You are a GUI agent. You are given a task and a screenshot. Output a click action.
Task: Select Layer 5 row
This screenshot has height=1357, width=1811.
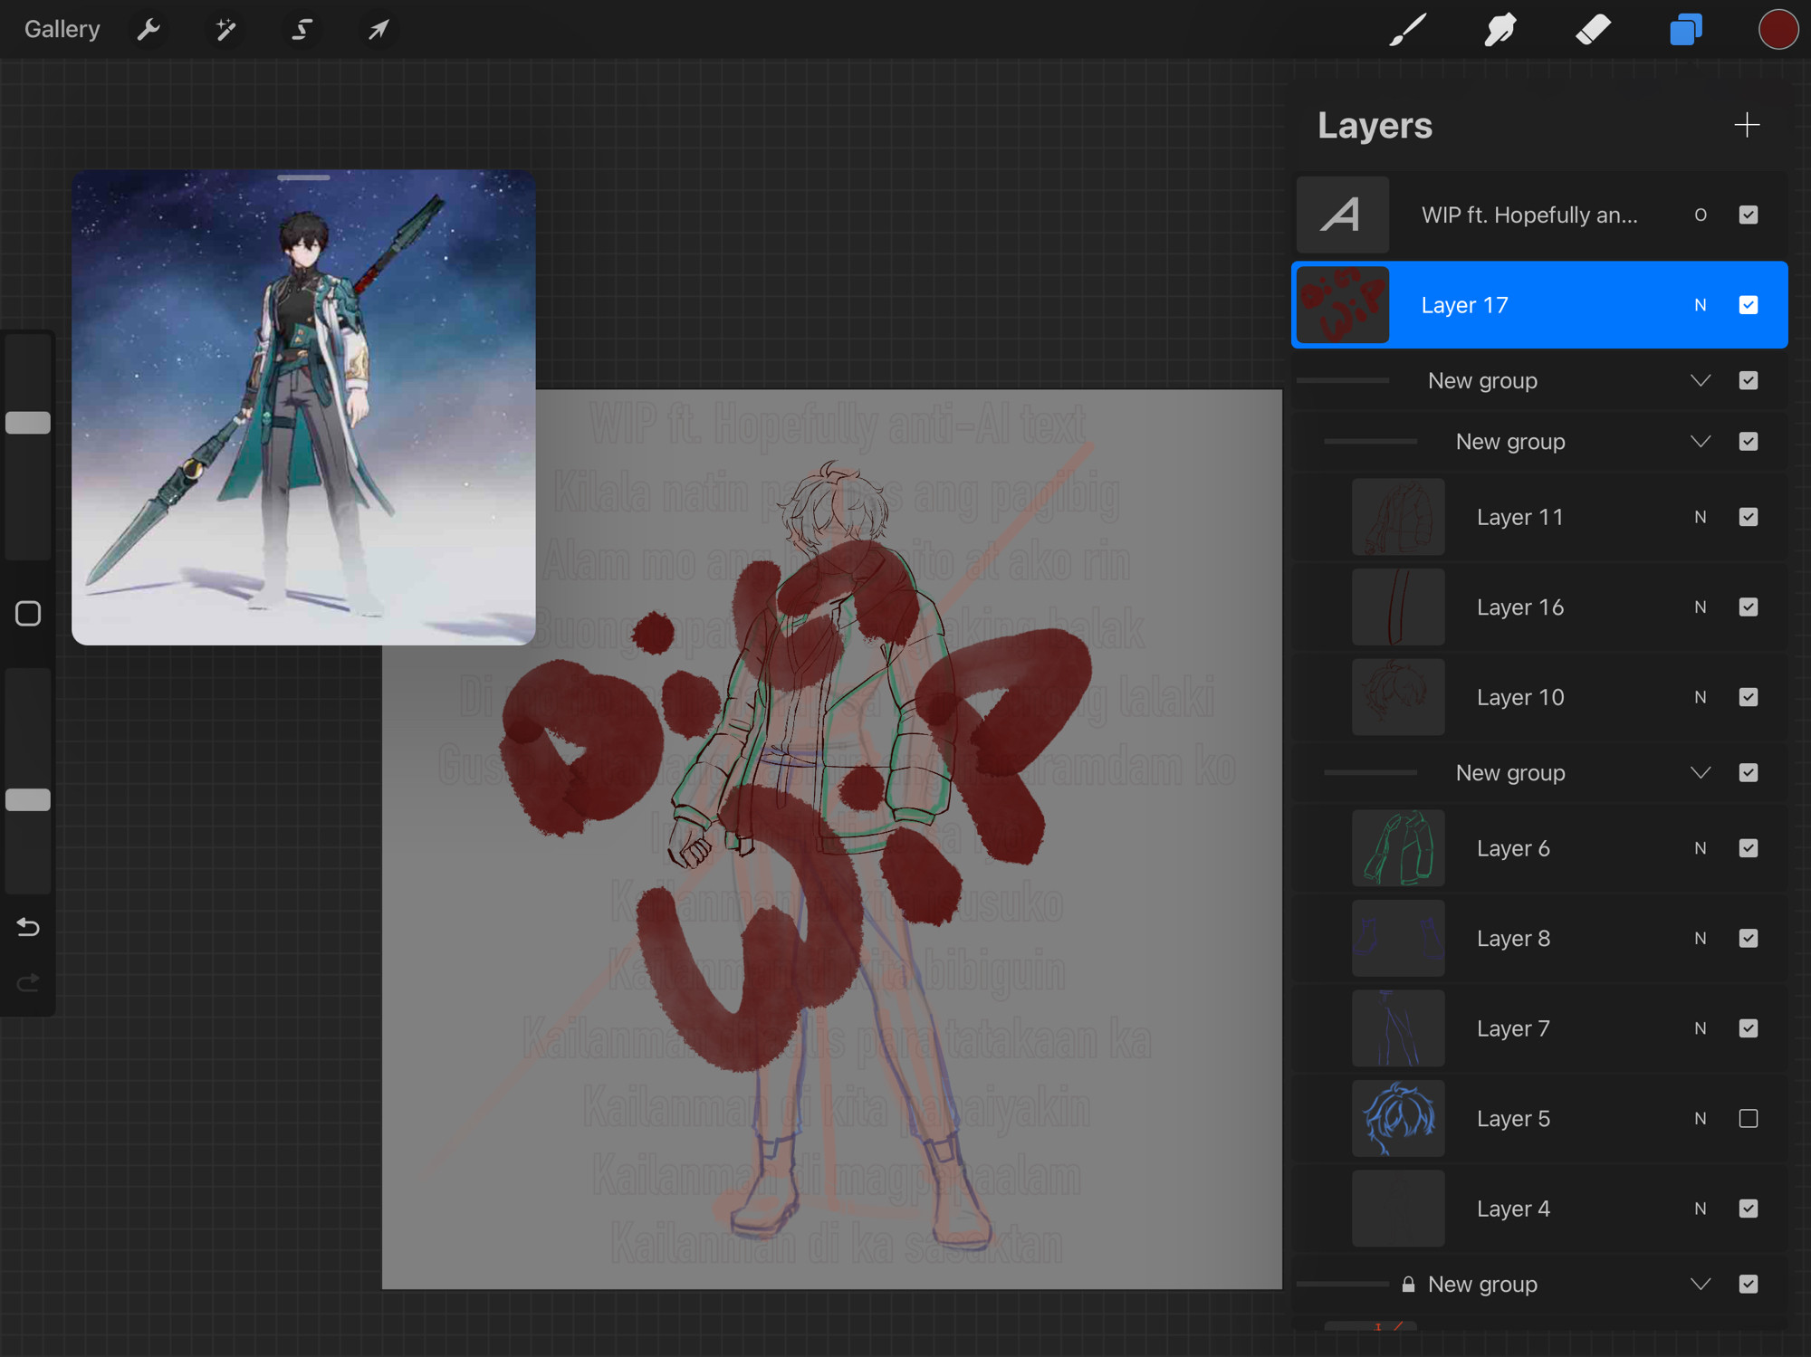pos(1539,1119)
